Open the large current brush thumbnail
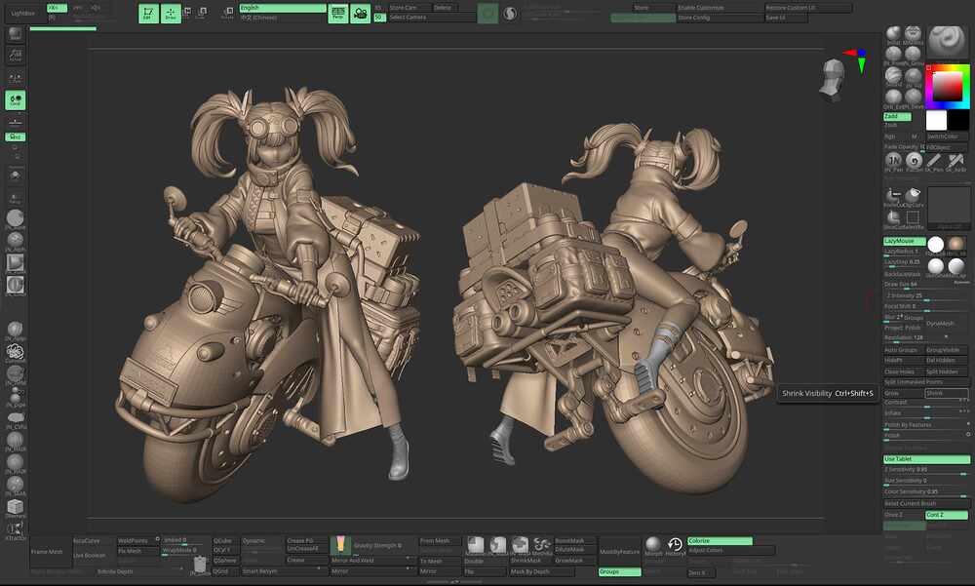 [947, 41]
